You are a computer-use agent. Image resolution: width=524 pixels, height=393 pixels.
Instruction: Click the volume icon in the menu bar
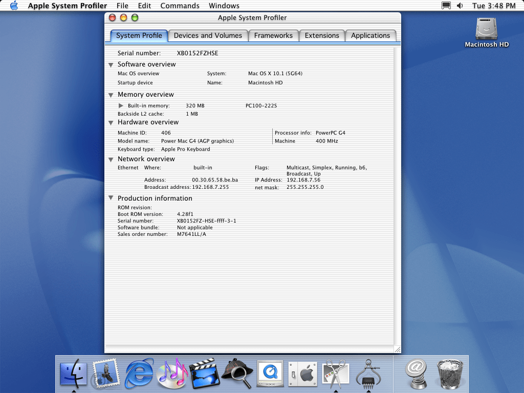coord(460,6)
